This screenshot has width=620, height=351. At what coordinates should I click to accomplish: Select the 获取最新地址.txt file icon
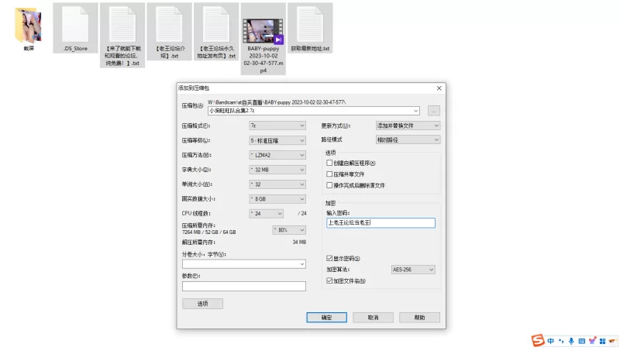(309, 23)
